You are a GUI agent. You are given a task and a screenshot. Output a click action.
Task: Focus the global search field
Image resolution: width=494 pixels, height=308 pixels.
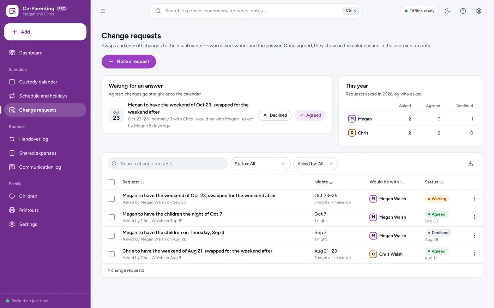(x=255, y=11)
